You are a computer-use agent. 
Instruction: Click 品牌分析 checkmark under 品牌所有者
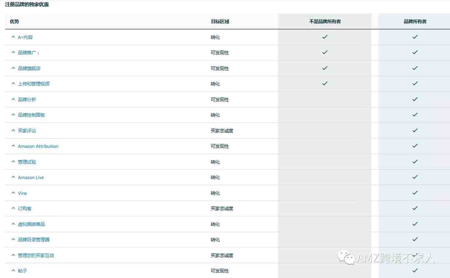[415, 99]
